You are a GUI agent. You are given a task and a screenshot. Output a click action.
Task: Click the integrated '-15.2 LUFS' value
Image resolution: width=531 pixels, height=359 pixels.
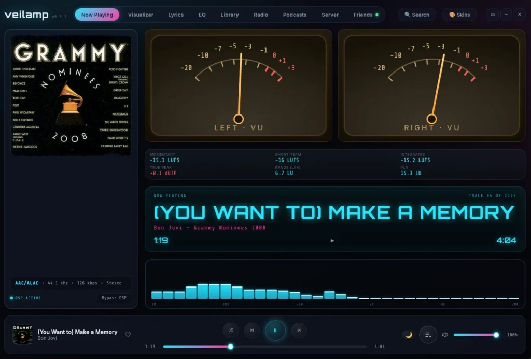[415, 160]
